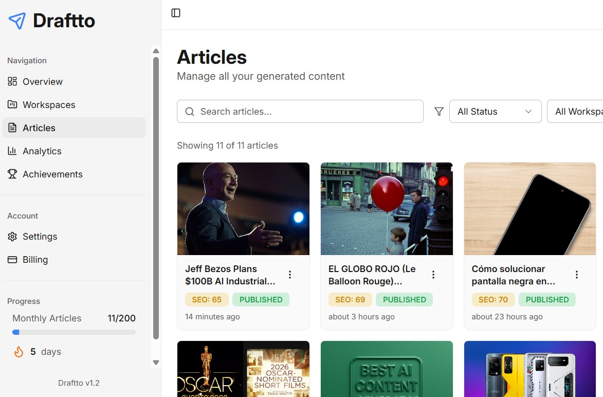The image size is (603, 397).
Task: Expand the All Workspaces dropdown
Action: 575,112
